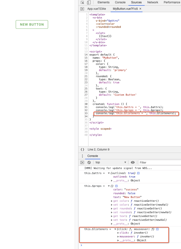The width and height of the screenshot is (181, 249).
Task: Expand __proto__ under this.$props
Action: click(x=112, y=224)
